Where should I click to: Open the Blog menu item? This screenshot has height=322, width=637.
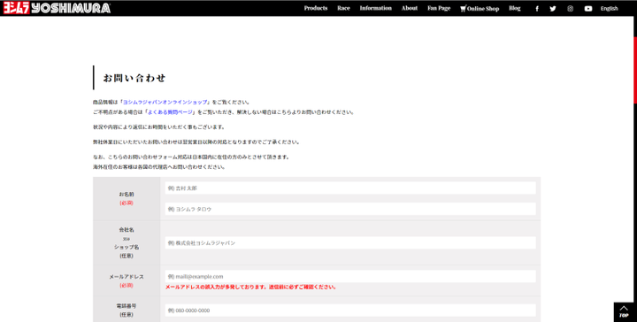(514, 8)
